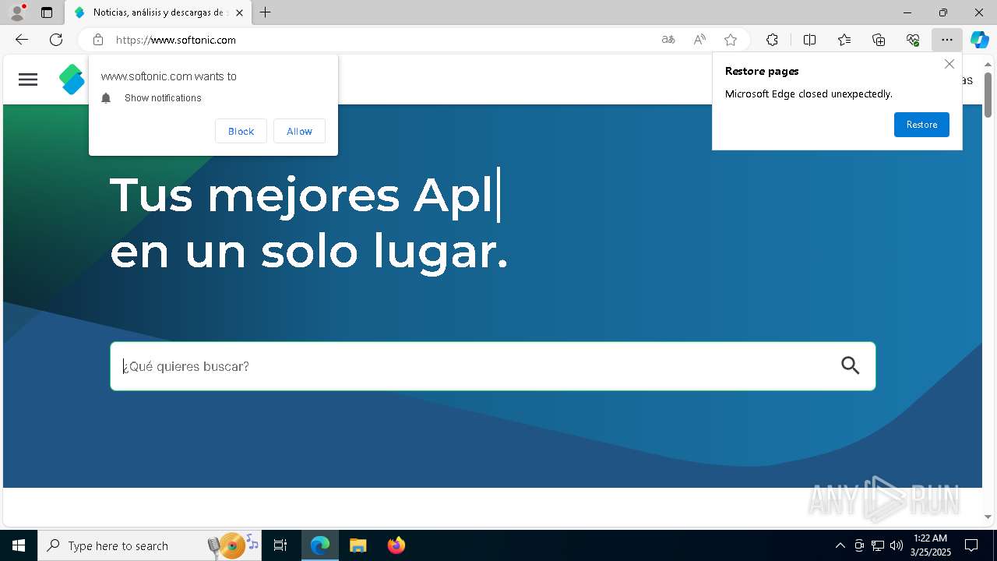Click the magnifying glass search icon
The height and width of the screenshot is (561, 997).
coord(850,365)
